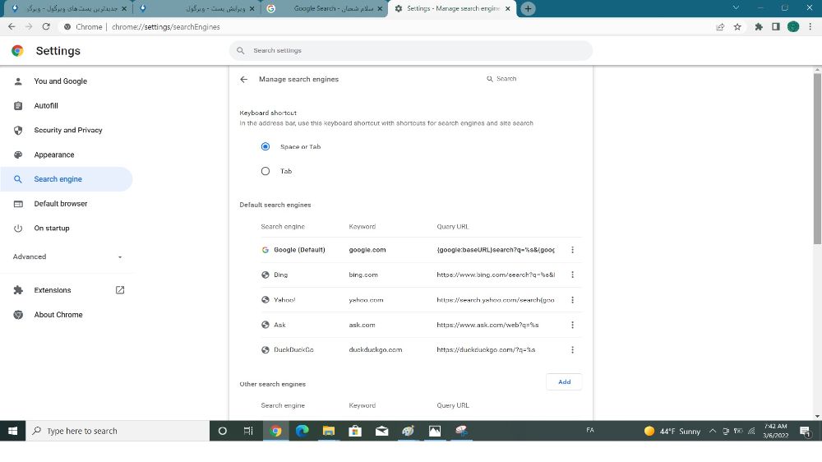Go back from Manage search engines

coord(244,79)
